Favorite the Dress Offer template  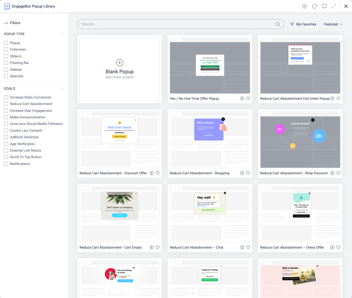click(338, 247)
